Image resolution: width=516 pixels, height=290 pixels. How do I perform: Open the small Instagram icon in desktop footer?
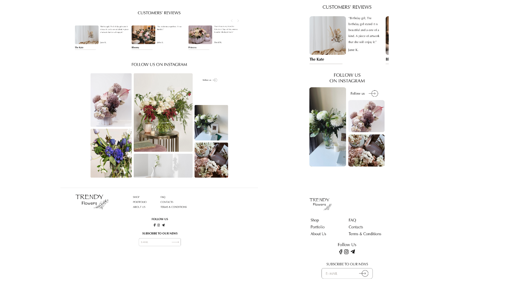point(159,225)
